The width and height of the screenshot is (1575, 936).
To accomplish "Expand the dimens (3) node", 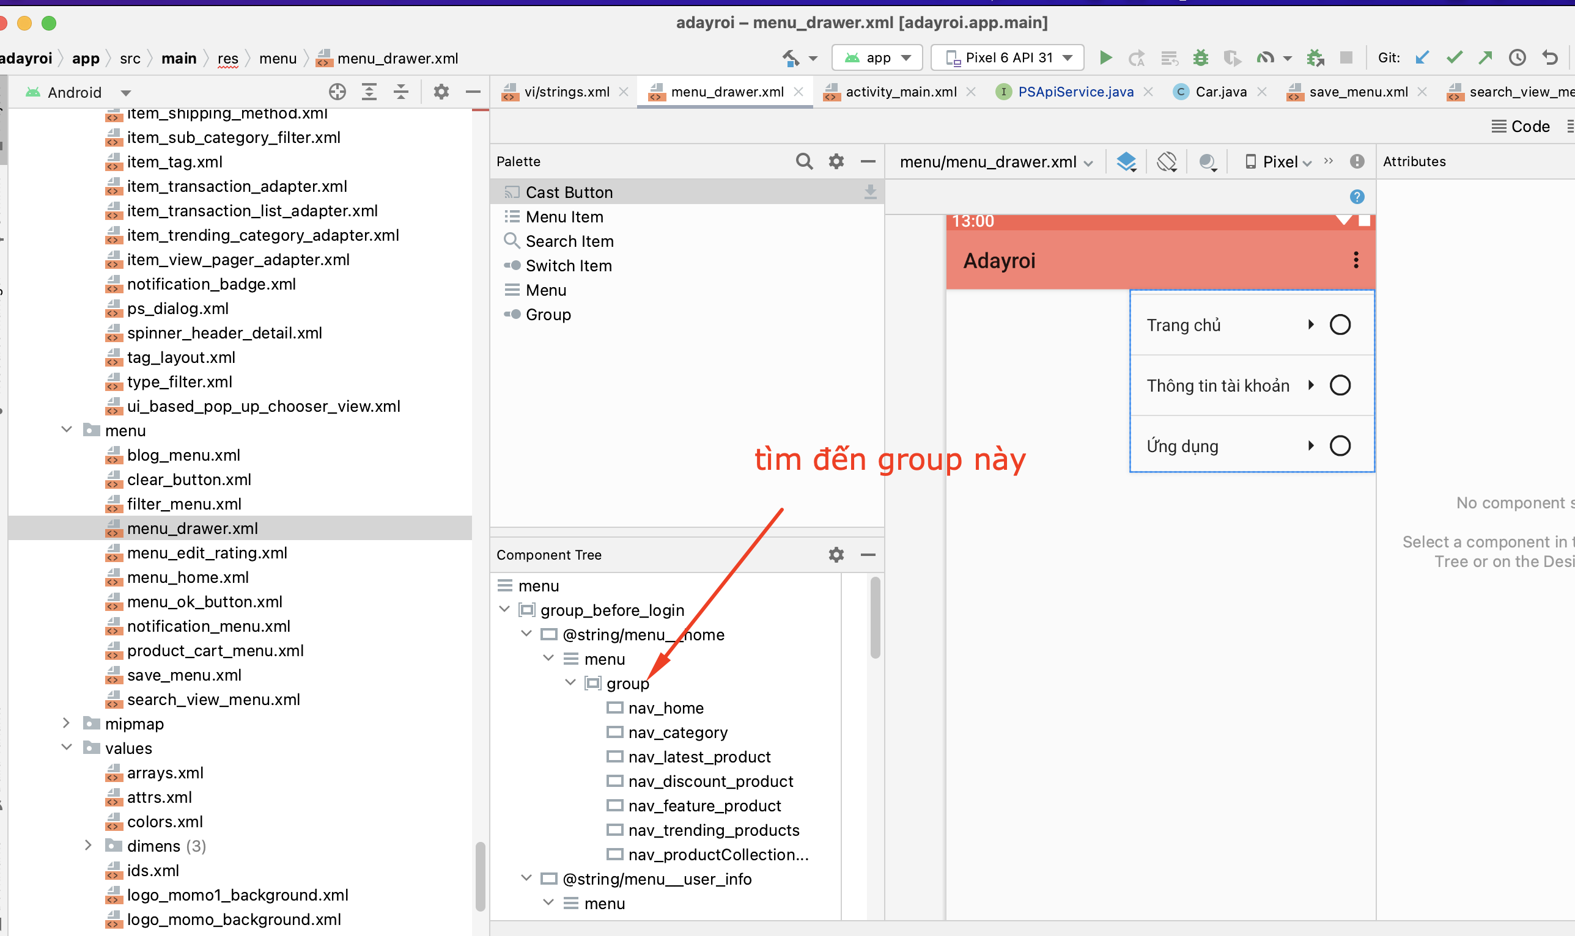I will [x=88, y=845].
